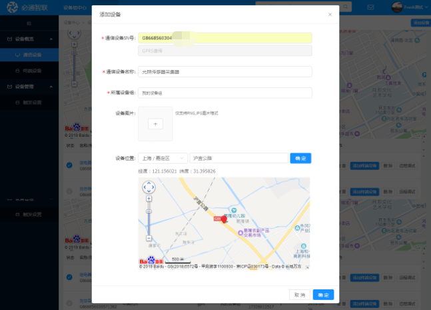Click the plus icon to upload device image
Image resolution: width=431 pixels, height=310 pixels.
pos(155,124)
